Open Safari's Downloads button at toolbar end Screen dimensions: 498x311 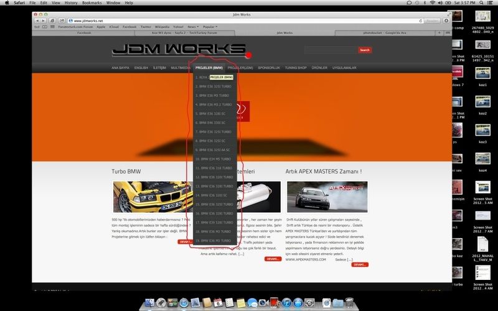click(x=446, y=21)
